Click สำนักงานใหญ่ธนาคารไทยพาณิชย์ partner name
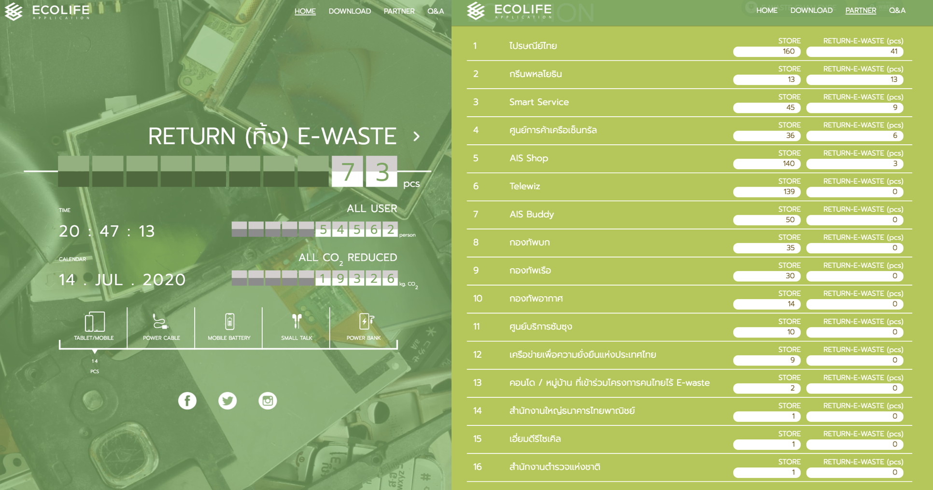The image size is (933, 490). point(572,411)
